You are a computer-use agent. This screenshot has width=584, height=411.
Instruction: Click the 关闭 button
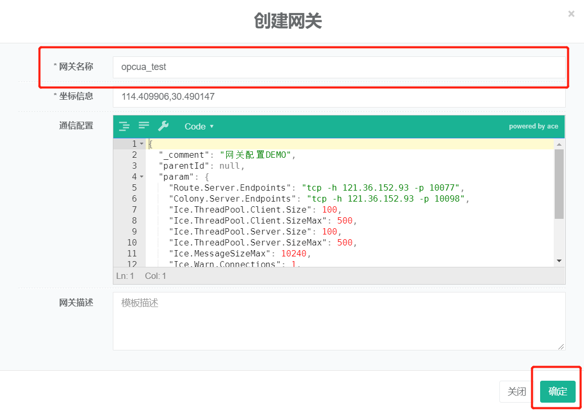[x=517, y=392]
